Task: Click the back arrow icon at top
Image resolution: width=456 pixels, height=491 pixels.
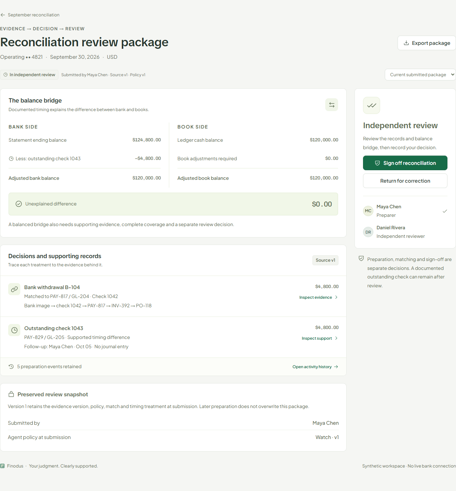Action: (x=3, y=15)
